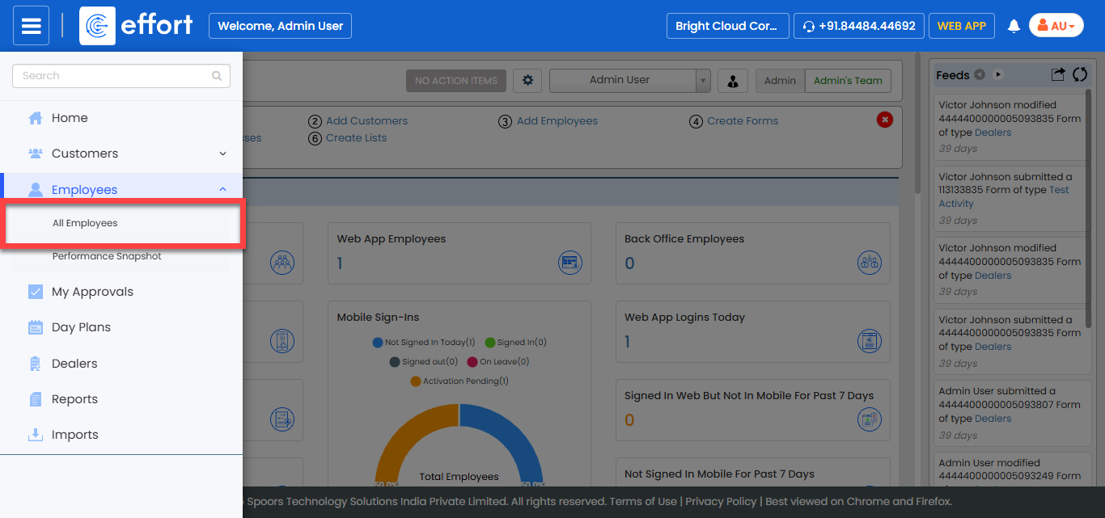Open the Admin User dropdown

pyautogui.click(x=629, y=80)
